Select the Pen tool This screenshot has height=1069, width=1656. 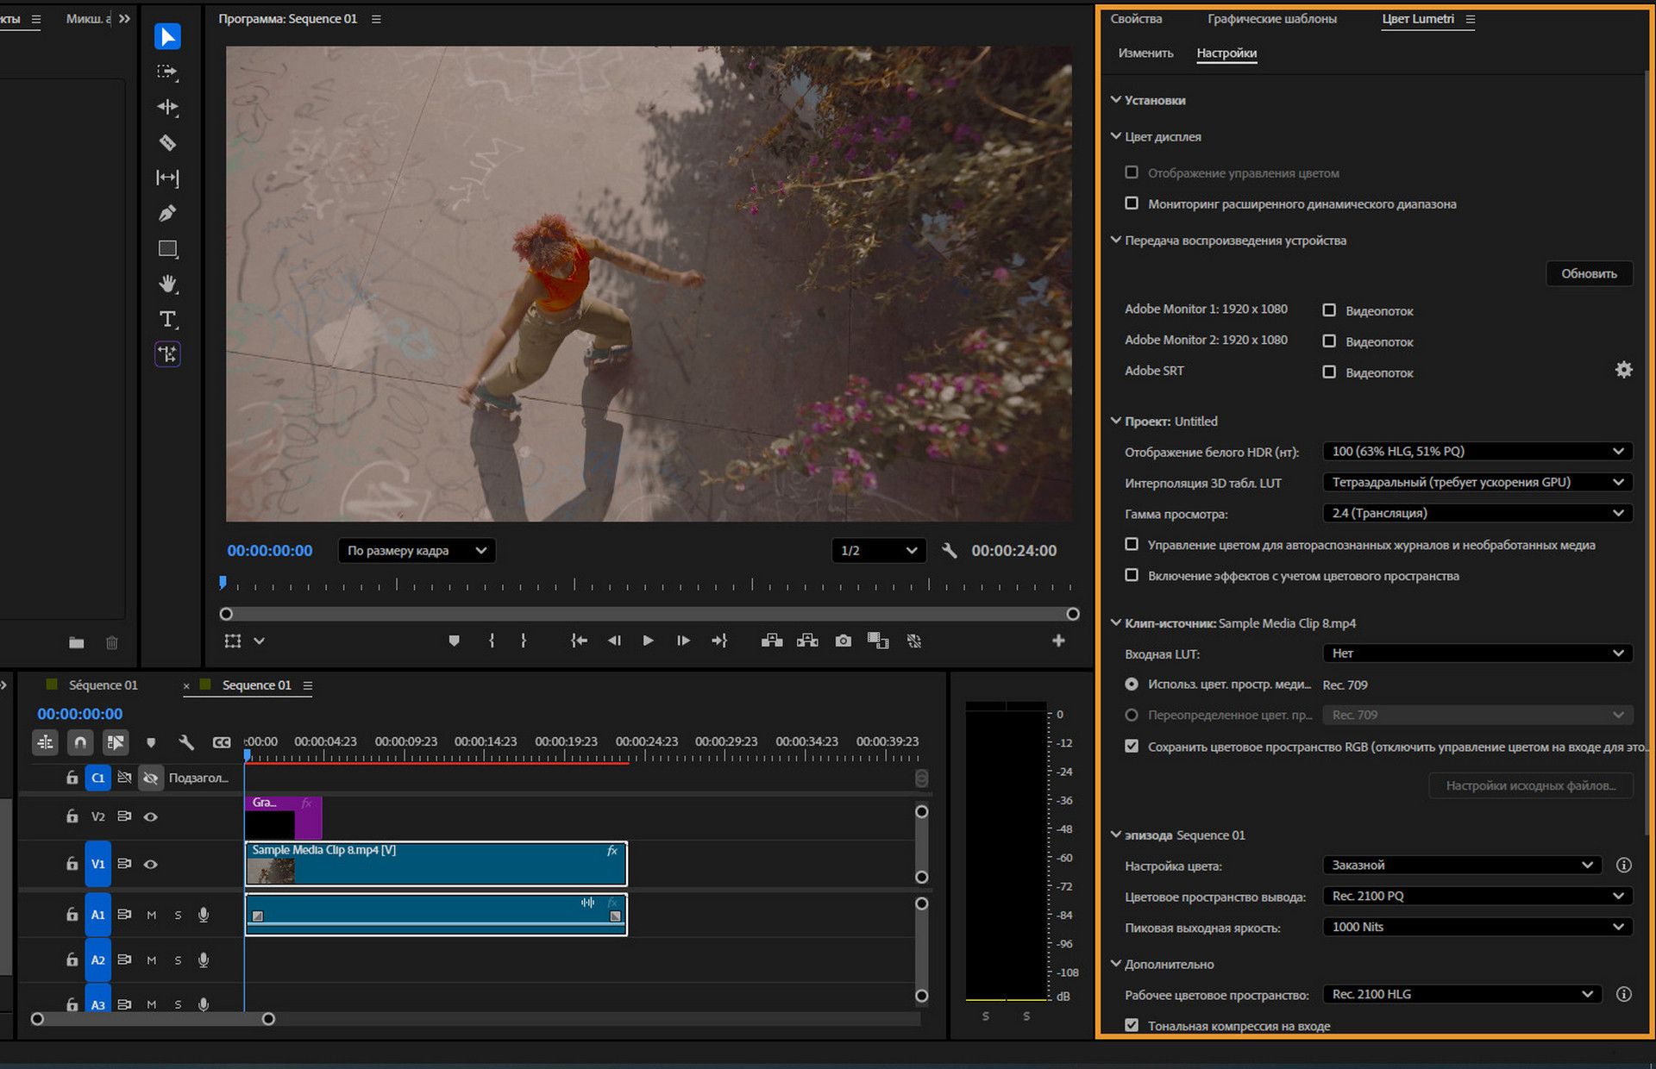[167, 213]
